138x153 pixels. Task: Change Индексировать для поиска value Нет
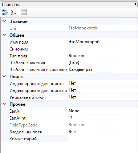[102, 83]
